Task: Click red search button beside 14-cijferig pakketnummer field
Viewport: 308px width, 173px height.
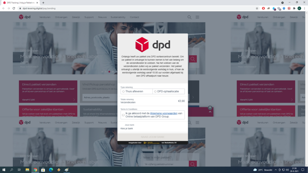Action: coord(193,164)
